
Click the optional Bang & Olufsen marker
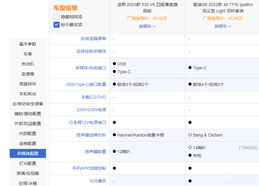click(190, 135)
